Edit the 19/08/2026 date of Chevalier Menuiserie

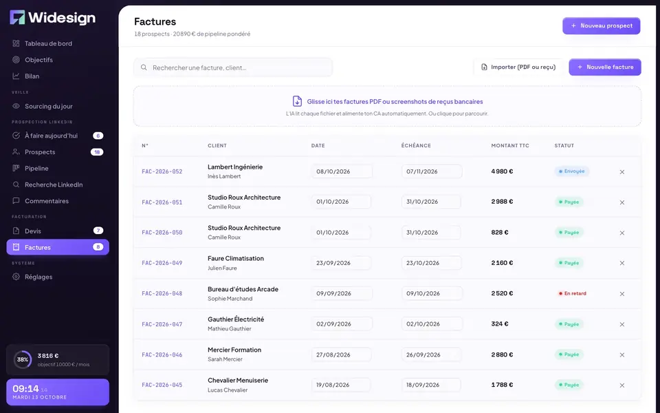tap(341, 385)
